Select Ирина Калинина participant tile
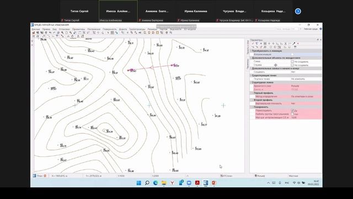 click(x=196, y=11)
